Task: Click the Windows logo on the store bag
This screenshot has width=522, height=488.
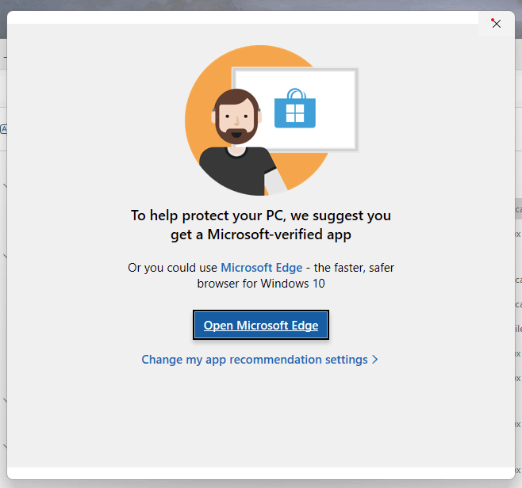Action: pyautogui.click(x=295, y=113)
